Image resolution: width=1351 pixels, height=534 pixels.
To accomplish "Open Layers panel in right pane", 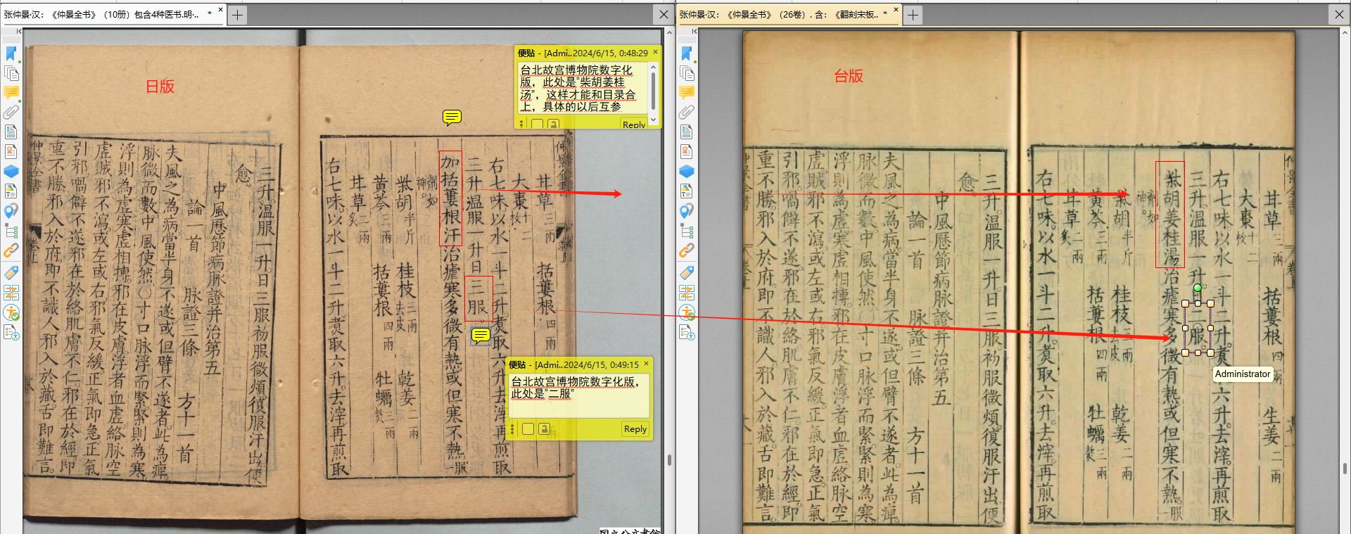I will pos(687,171).
